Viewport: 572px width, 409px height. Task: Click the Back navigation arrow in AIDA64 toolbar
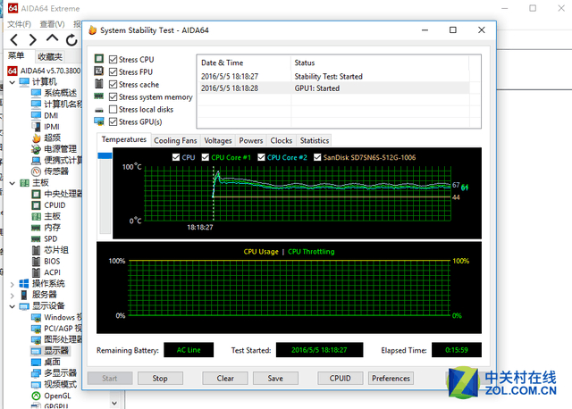click(14, 39)
